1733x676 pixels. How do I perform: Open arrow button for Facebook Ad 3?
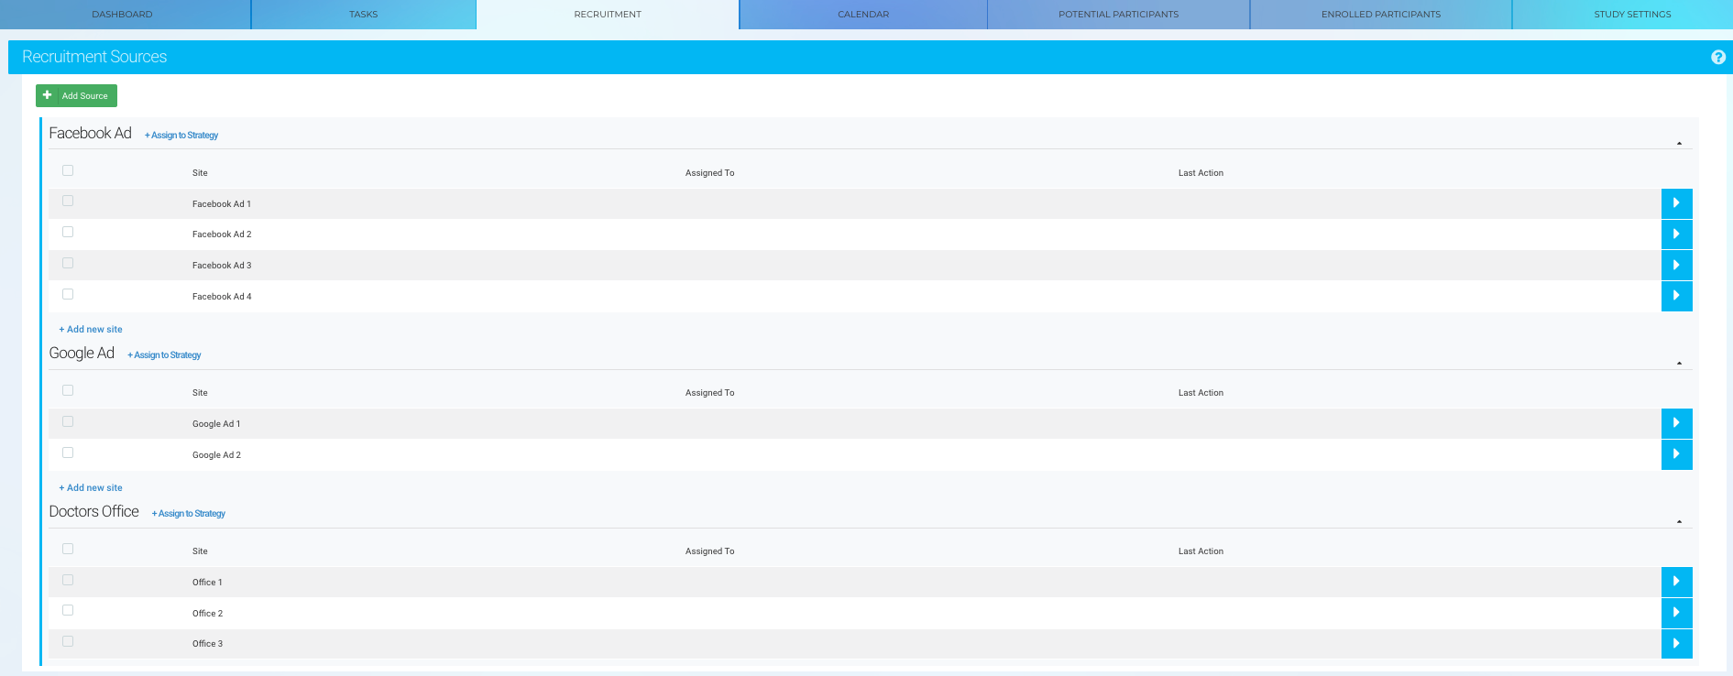click(x=1676, y=266)
